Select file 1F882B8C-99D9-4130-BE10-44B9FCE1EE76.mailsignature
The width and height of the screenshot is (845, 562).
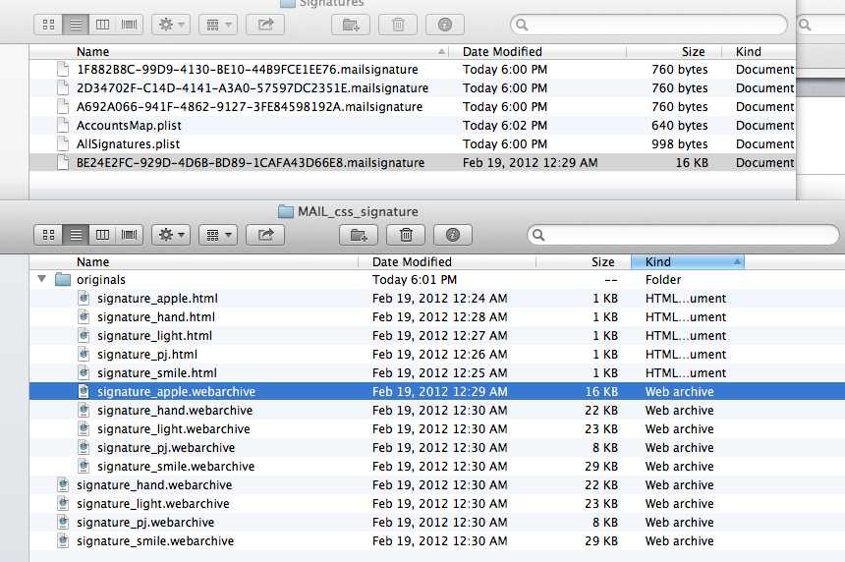pyautogui.click(x=413, y=70)
